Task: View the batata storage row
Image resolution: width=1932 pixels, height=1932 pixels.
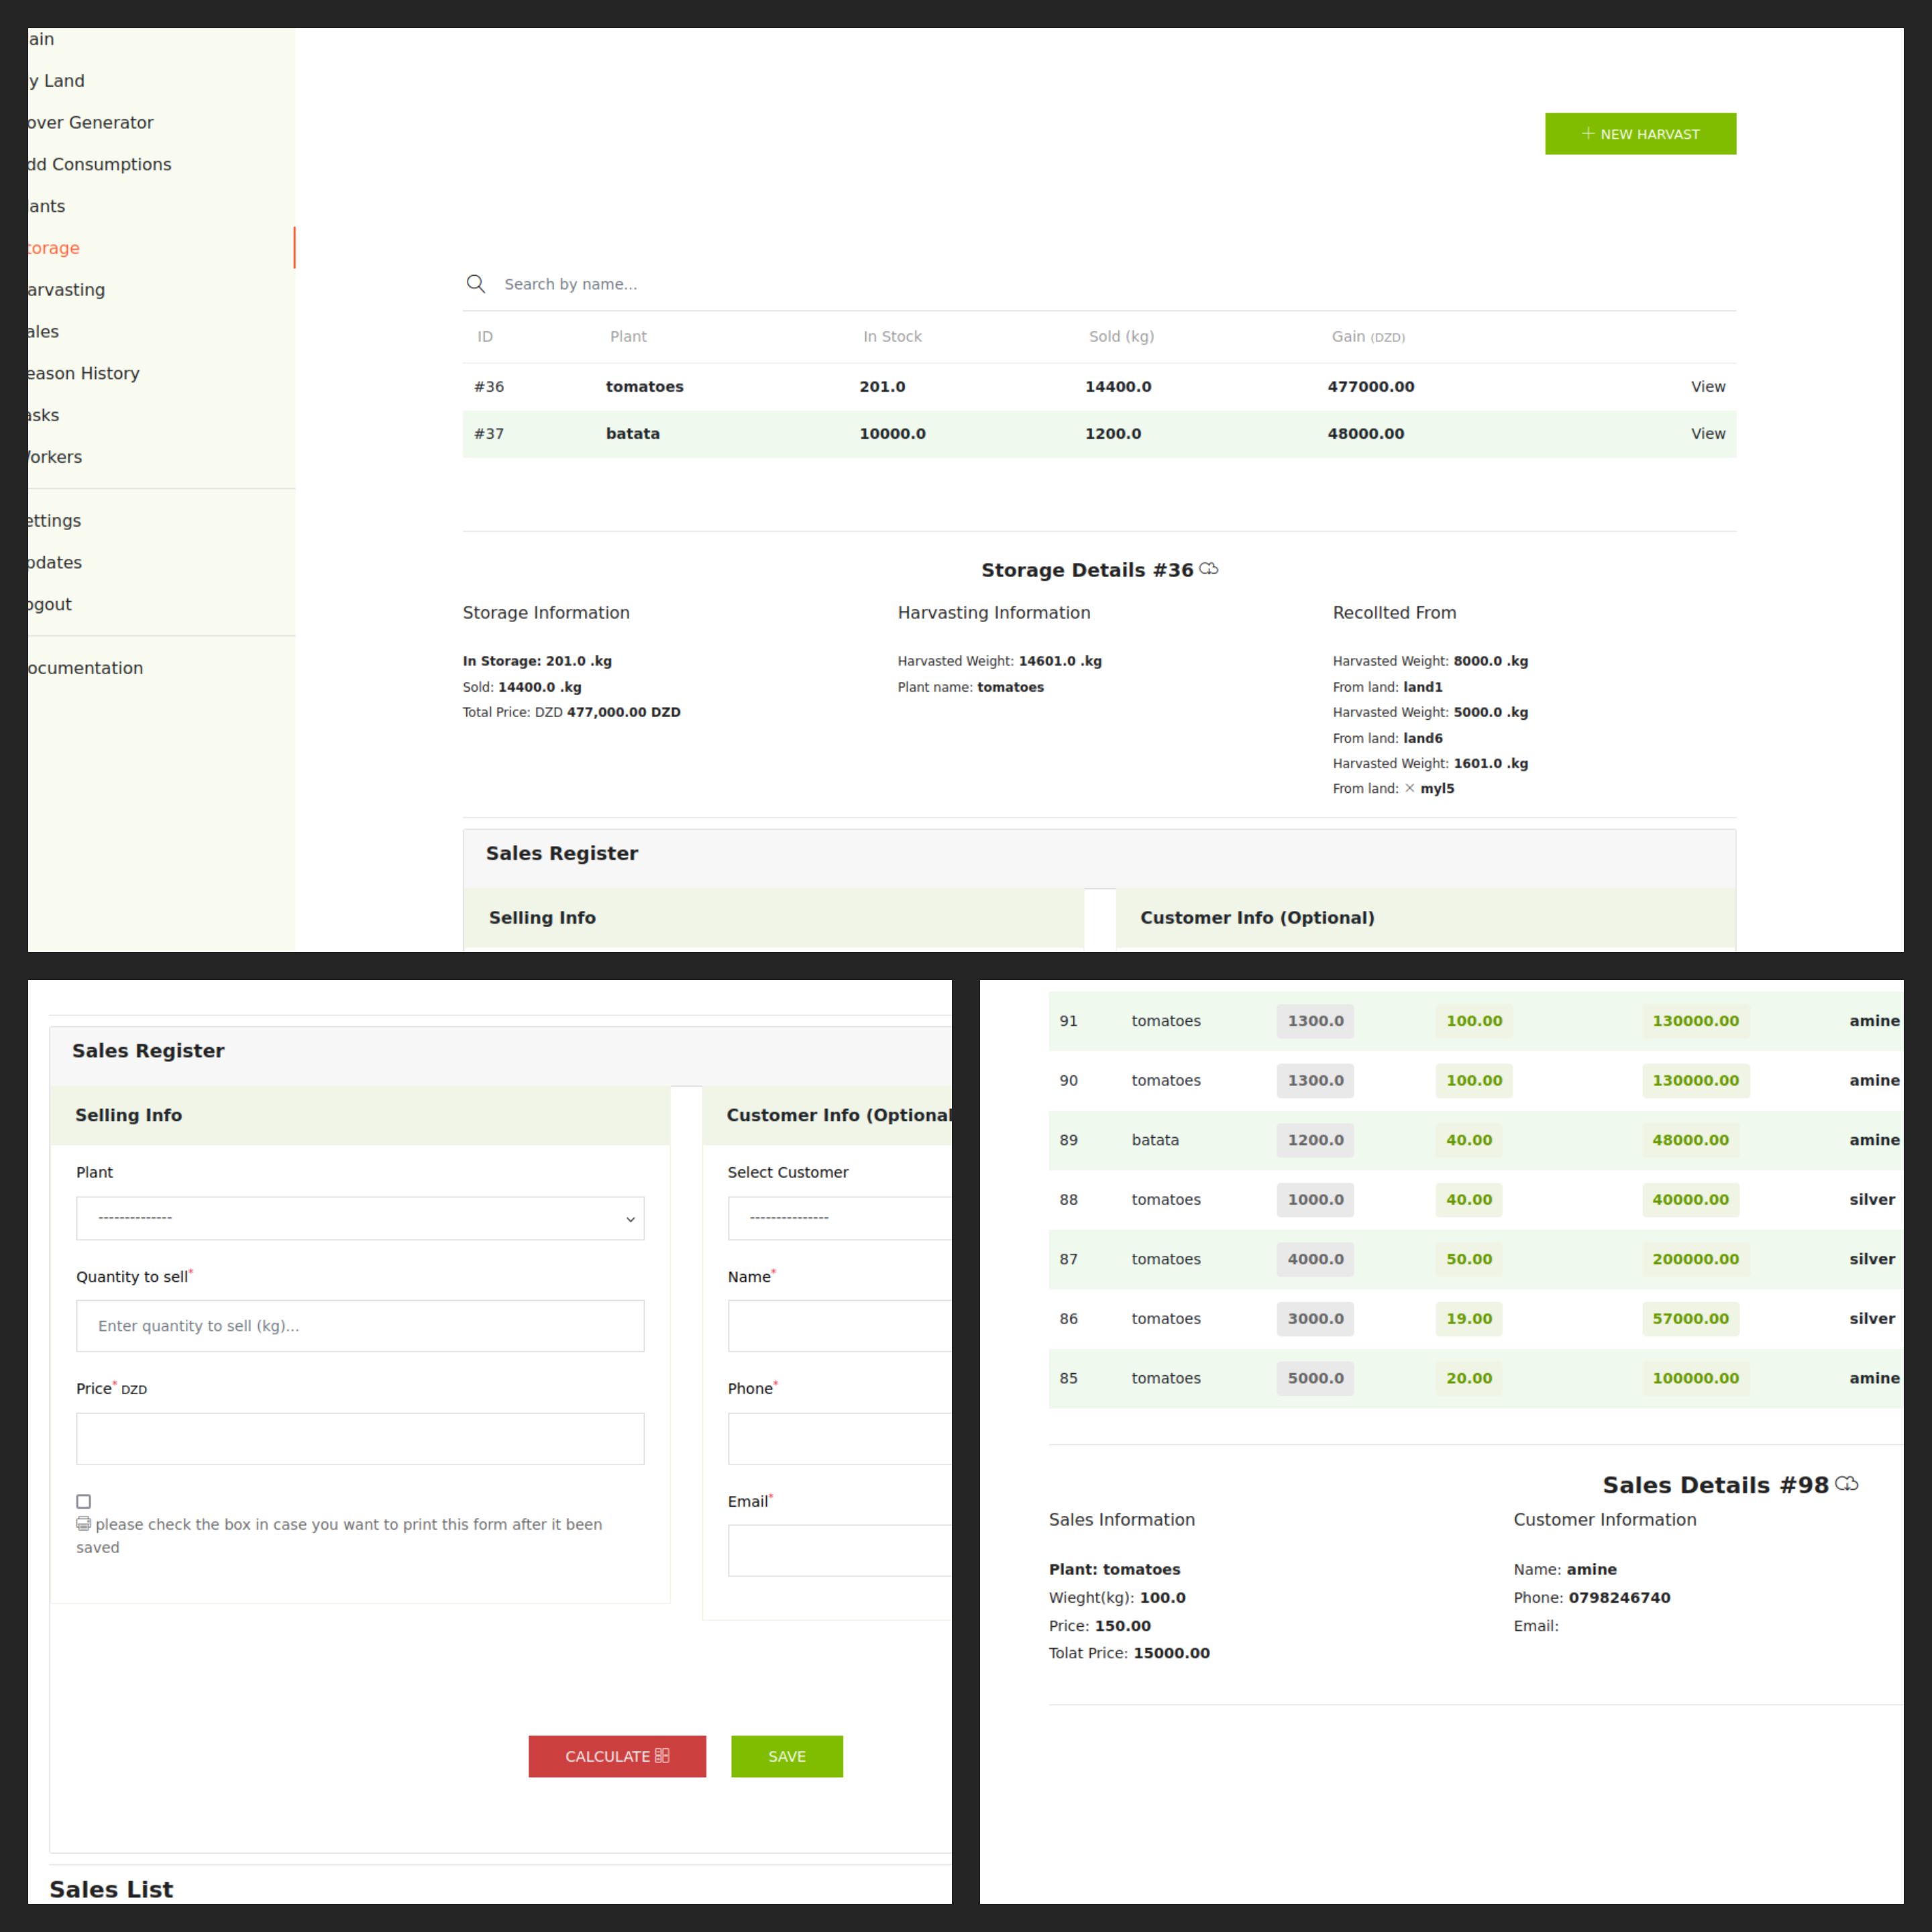Action: point(1707,434)
